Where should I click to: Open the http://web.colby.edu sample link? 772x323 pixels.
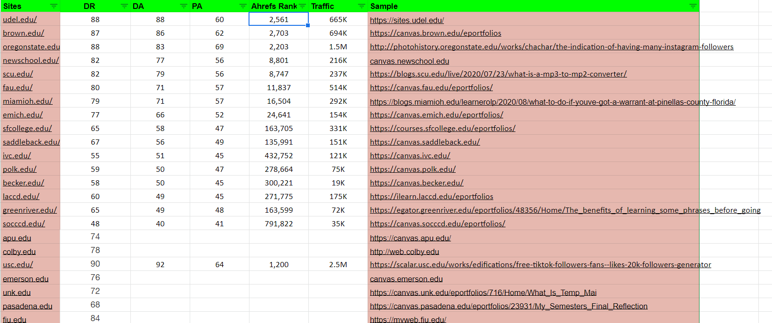(x=404, y=252)
